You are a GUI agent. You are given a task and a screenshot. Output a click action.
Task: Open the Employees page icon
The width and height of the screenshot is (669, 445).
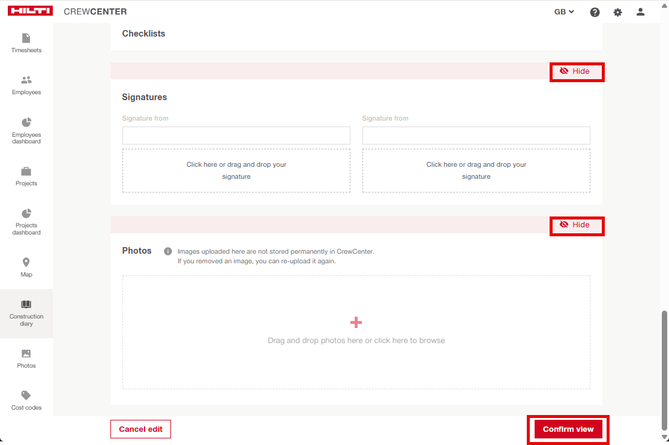26,80
